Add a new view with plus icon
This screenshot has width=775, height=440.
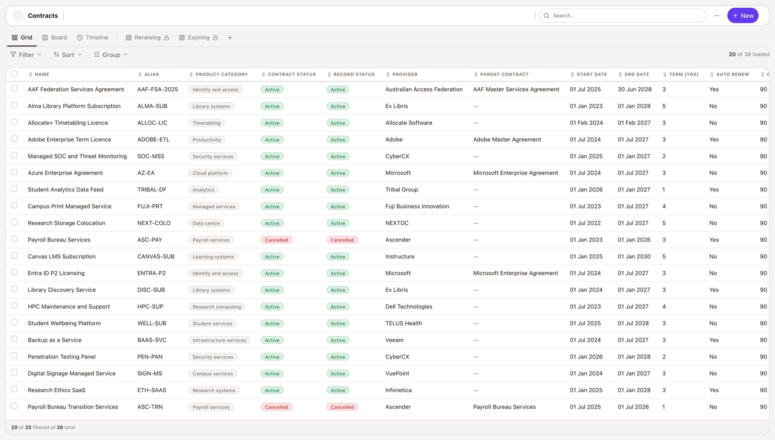click(x=230, y=38)
